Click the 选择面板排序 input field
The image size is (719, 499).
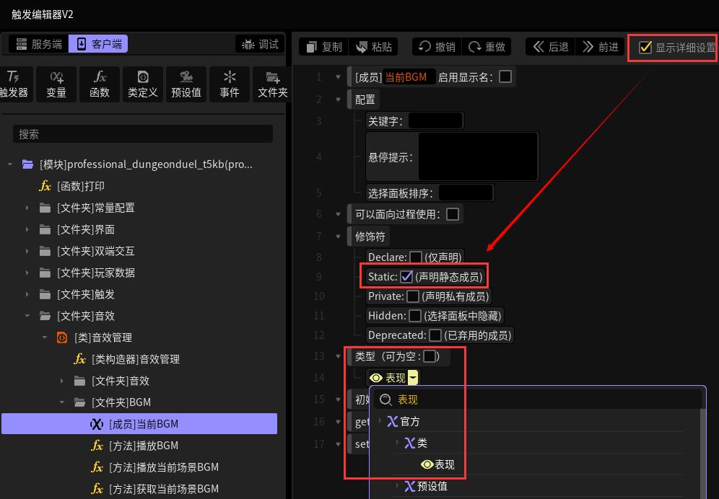[x=466, y=193]
